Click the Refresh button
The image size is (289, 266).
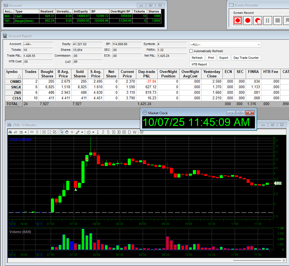click(197, 58)
